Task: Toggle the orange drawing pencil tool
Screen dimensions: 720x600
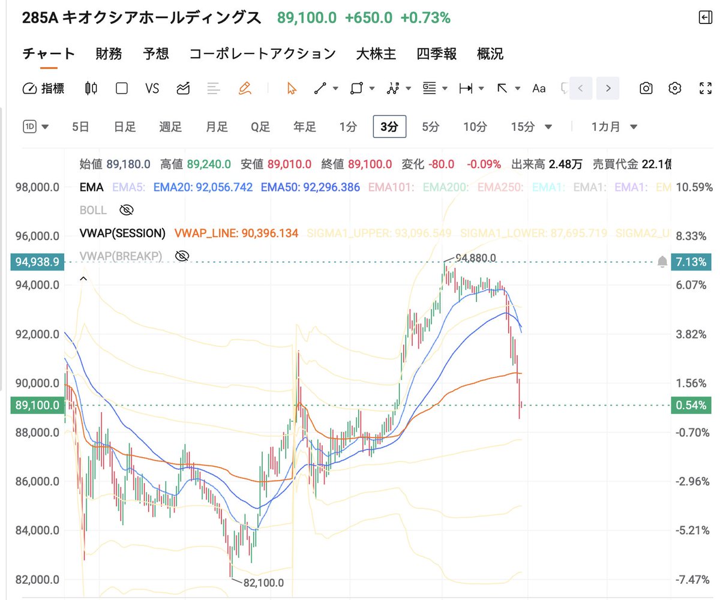Action: tap(244, 89)
